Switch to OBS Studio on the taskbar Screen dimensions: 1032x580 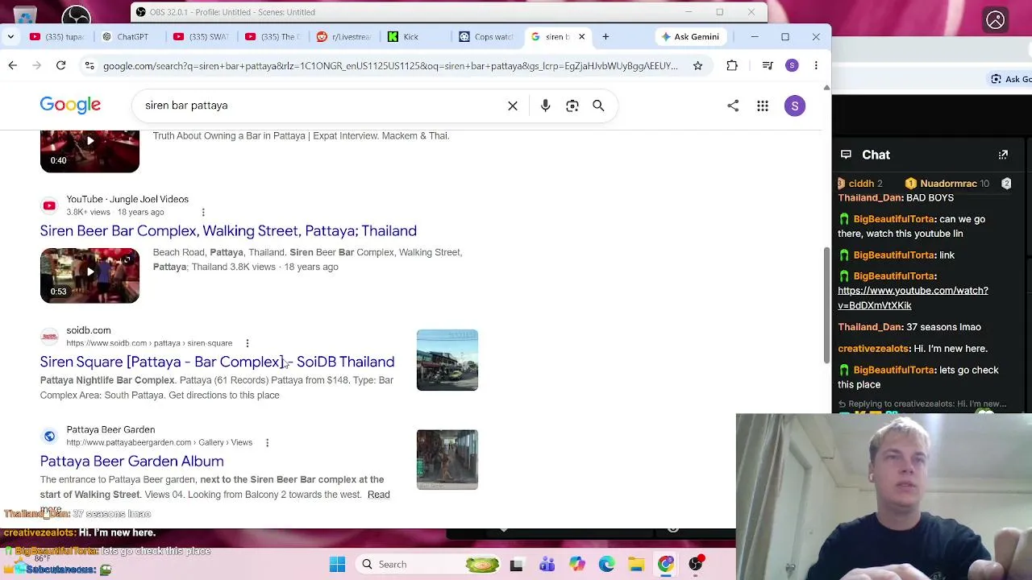click(696, 564)
